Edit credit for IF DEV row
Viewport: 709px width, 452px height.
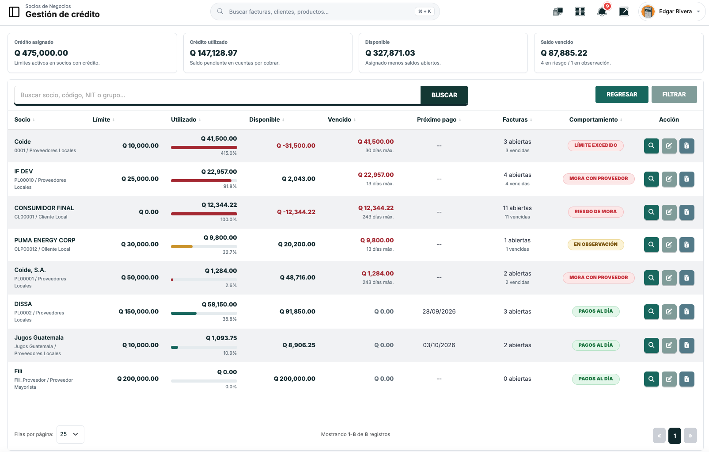coord(669,179)
